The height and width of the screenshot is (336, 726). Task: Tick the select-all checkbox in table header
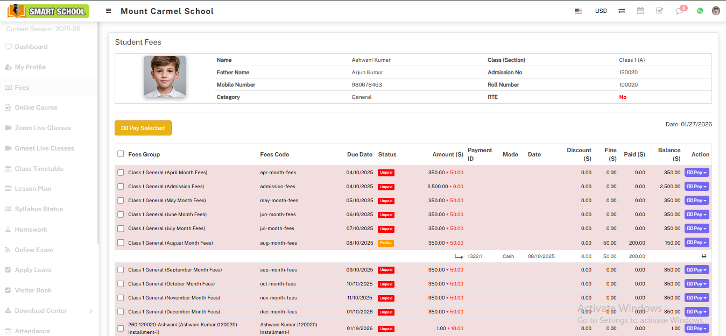pos(121,154)
